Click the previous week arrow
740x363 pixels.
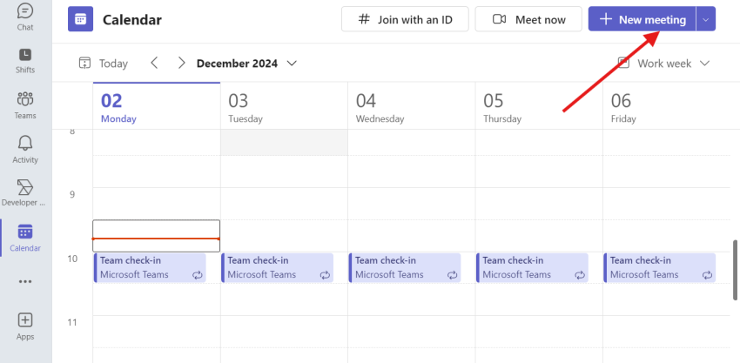tap(154, 63)
